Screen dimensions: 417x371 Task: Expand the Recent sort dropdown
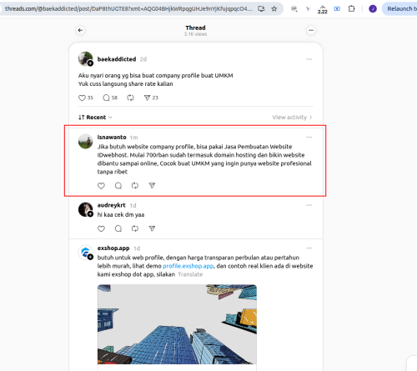coord(95,118)
